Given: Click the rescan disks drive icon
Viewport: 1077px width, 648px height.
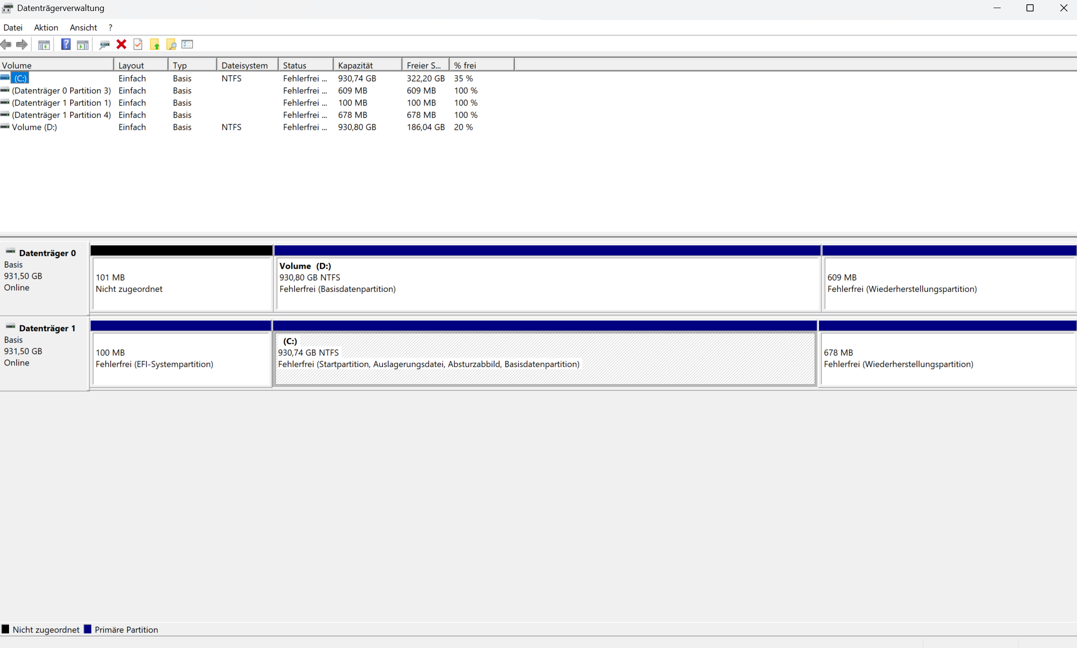Looking at the screenshot, I should tap(104, 44).
